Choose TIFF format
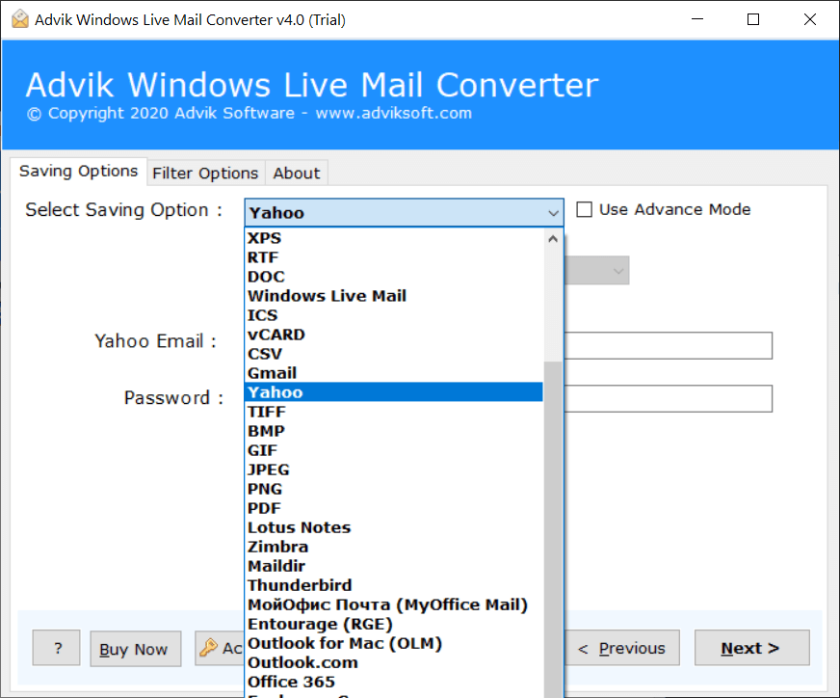This screenshot has height=698, width=840. pos(394,412)
